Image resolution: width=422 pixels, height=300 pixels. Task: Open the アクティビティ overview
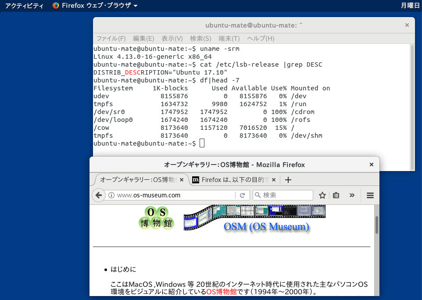[x=24, y=6]
